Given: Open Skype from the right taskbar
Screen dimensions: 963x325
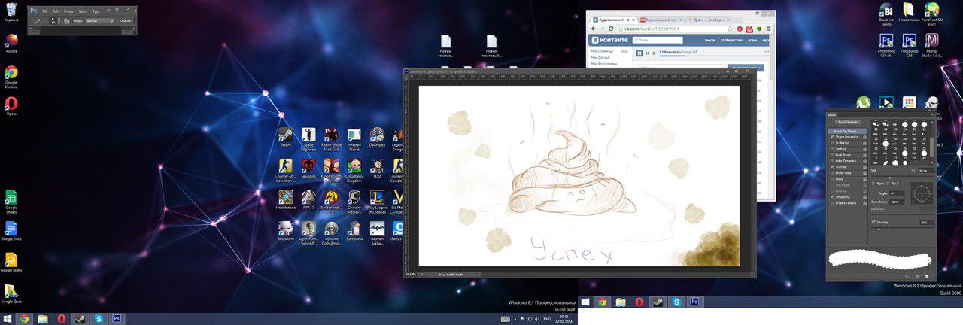Looking at the screenshot, I should pyautogui.click(x=676, y=302).
